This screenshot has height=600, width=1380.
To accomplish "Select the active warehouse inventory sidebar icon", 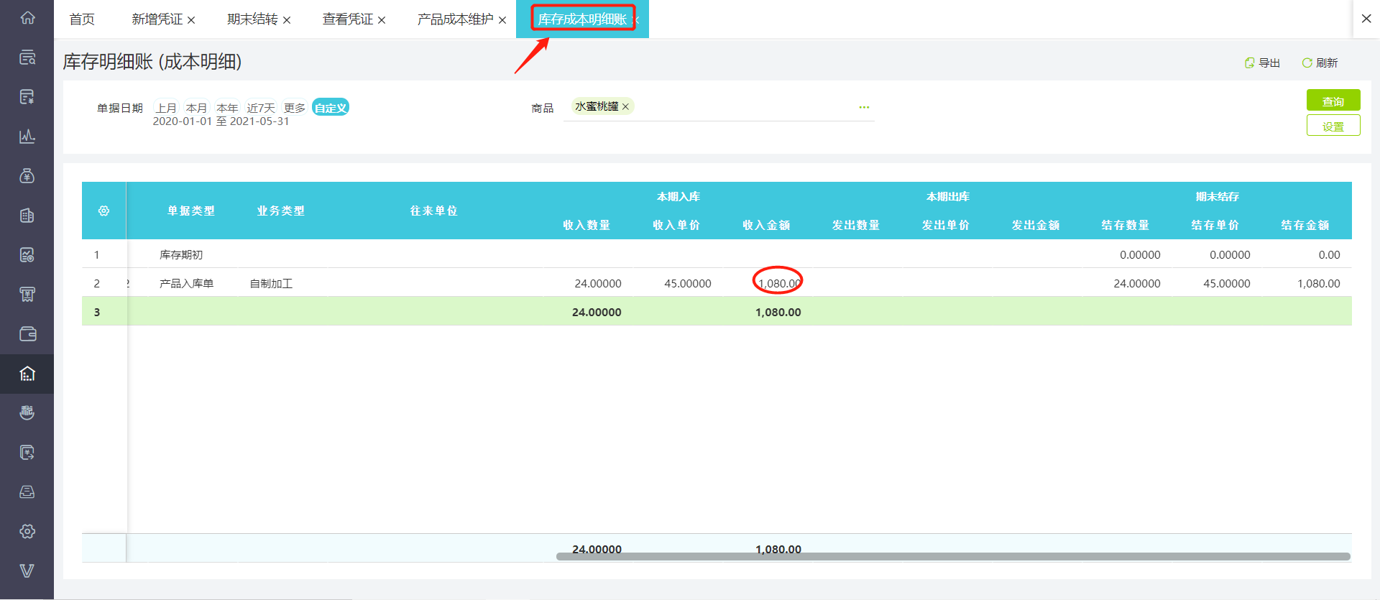I will click(27, 374).
